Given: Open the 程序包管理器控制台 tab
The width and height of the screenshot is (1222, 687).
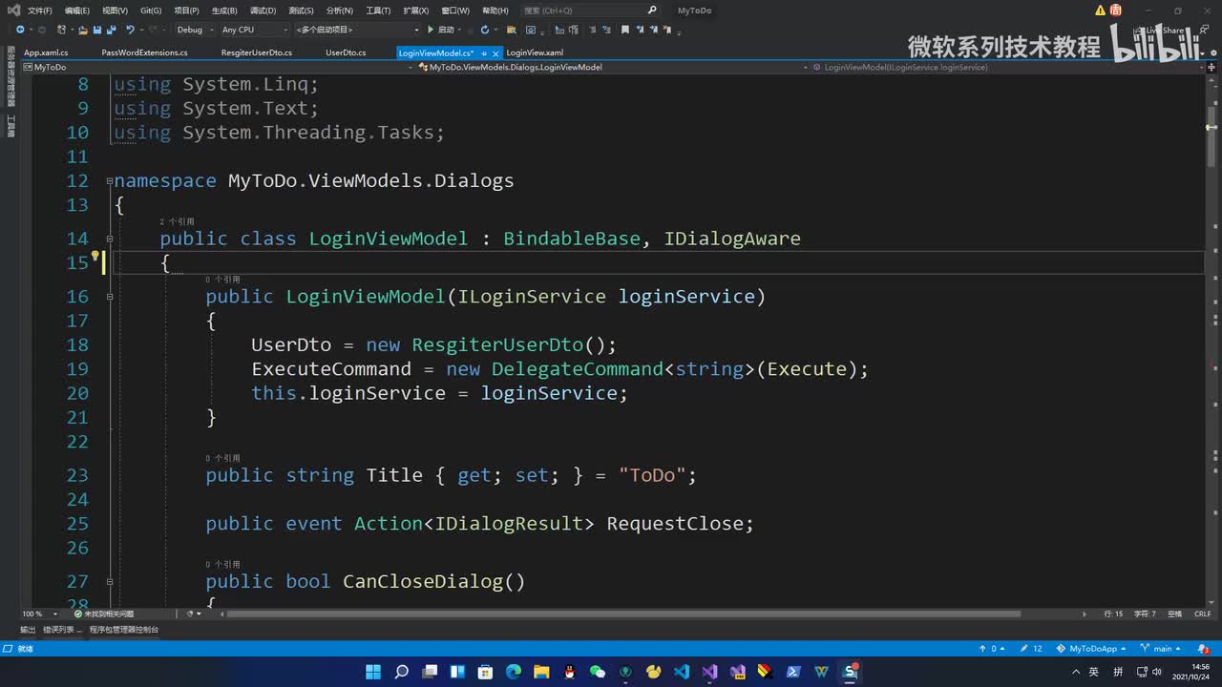Looking at the screenshot, I should tap(124, 630).
